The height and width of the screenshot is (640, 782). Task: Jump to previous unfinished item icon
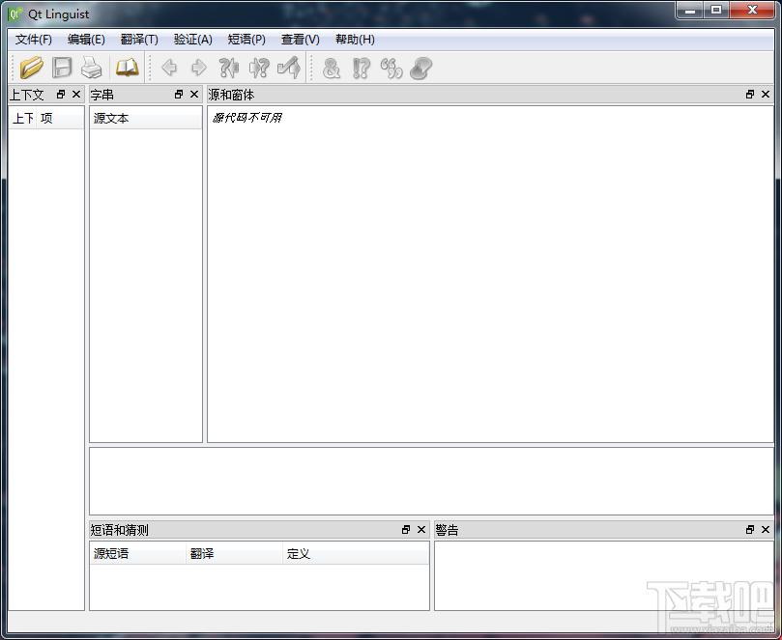(x=229, y=68)
